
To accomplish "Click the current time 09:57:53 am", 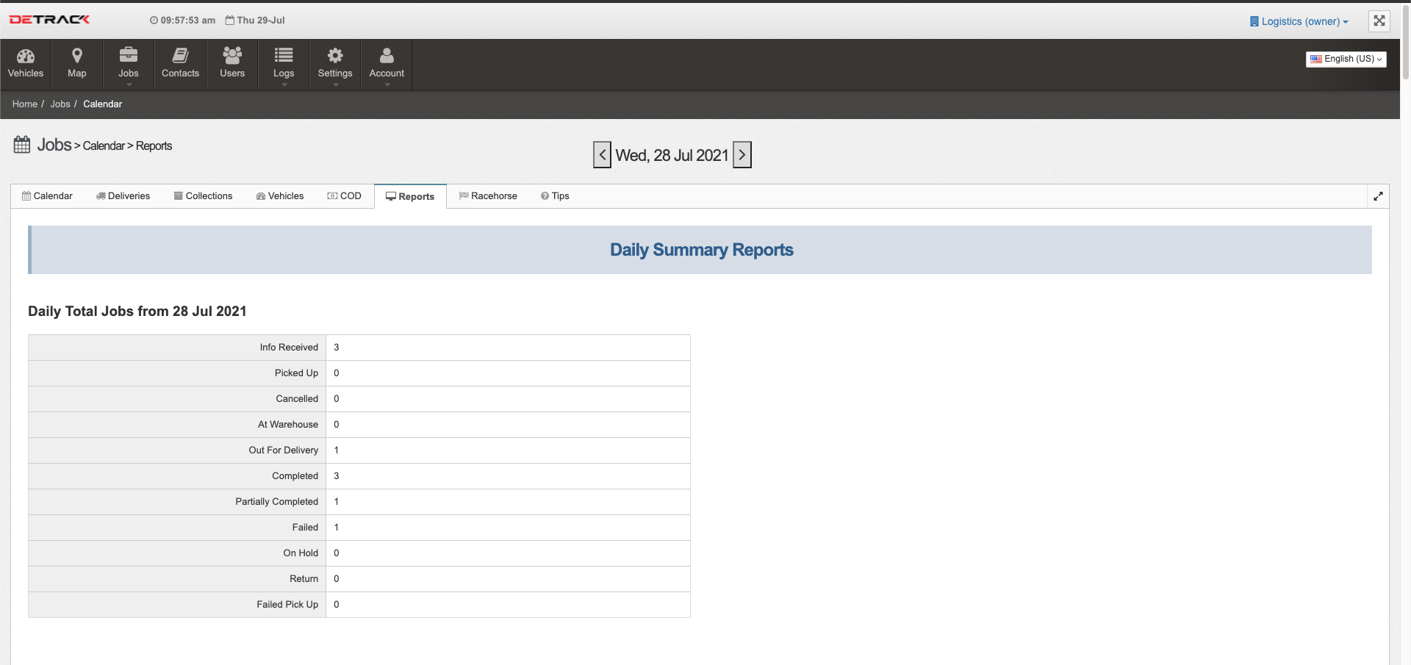I will pyautogui.click(x=182, y=21).
